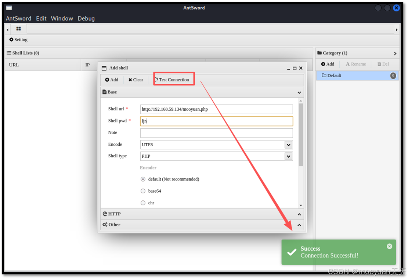This screenshot has height=279, width=408.
Task: Click tab bar left scroll arrow
Action: (x=8, y=30)
